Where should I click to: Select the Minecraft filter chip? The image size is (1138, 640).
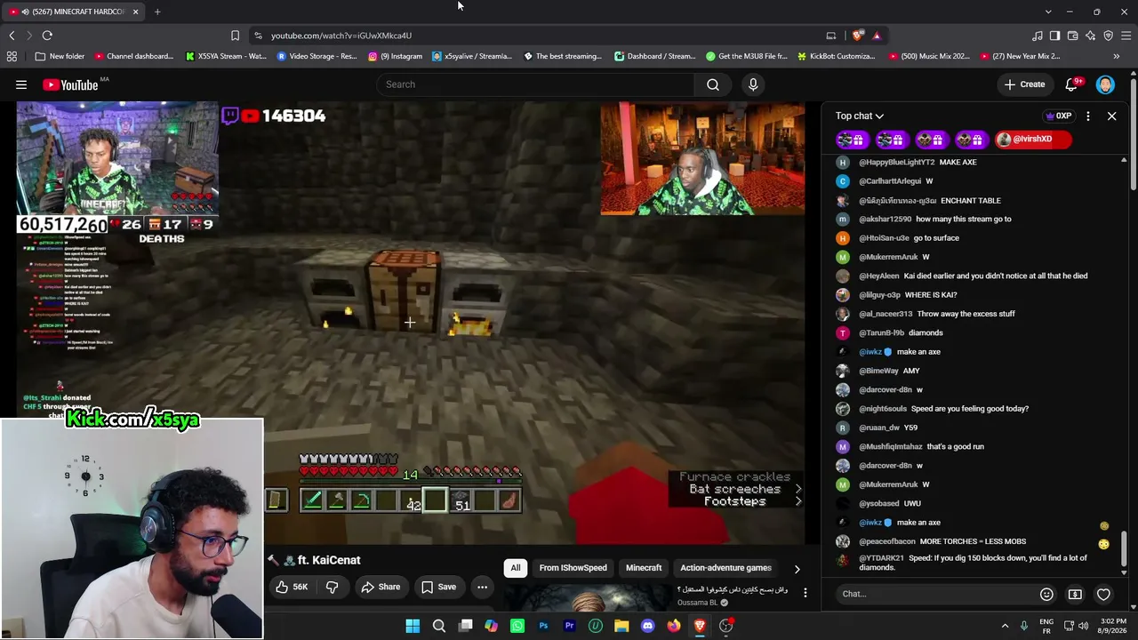click(644, 568)
